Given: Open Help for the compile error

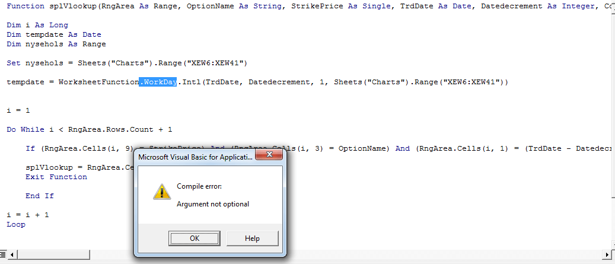Looking at the screenshot, I should coord(252,238).
